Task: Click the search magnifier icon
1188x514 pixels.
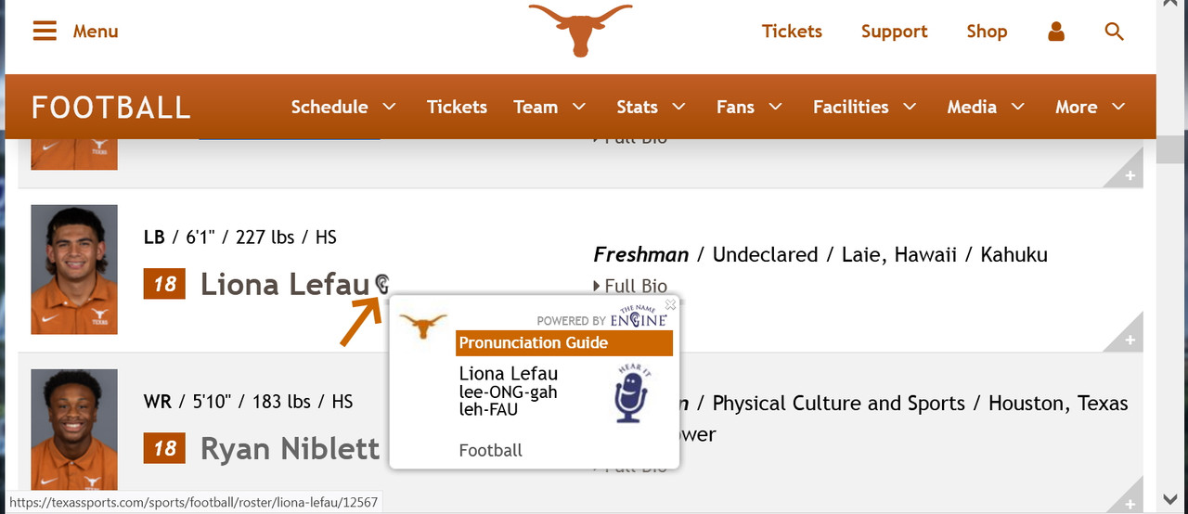Action: 1115,32
